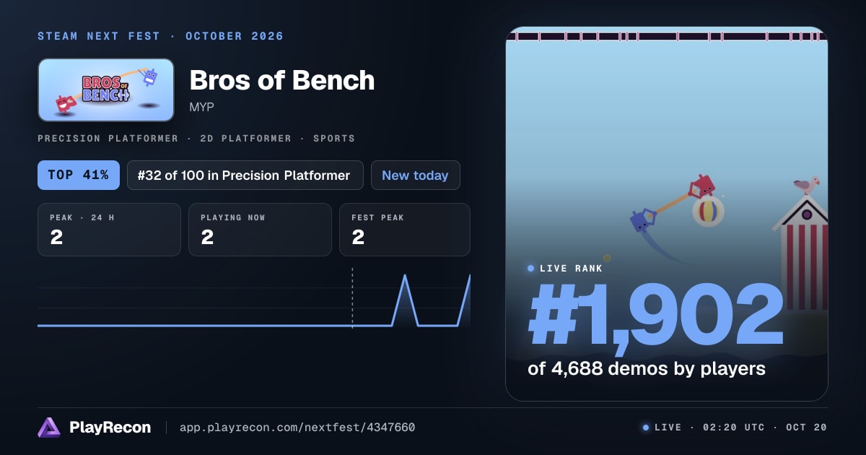Open the PLAYING NOW stat card
Screen dimensions: 866x455
tap(260, 230)
